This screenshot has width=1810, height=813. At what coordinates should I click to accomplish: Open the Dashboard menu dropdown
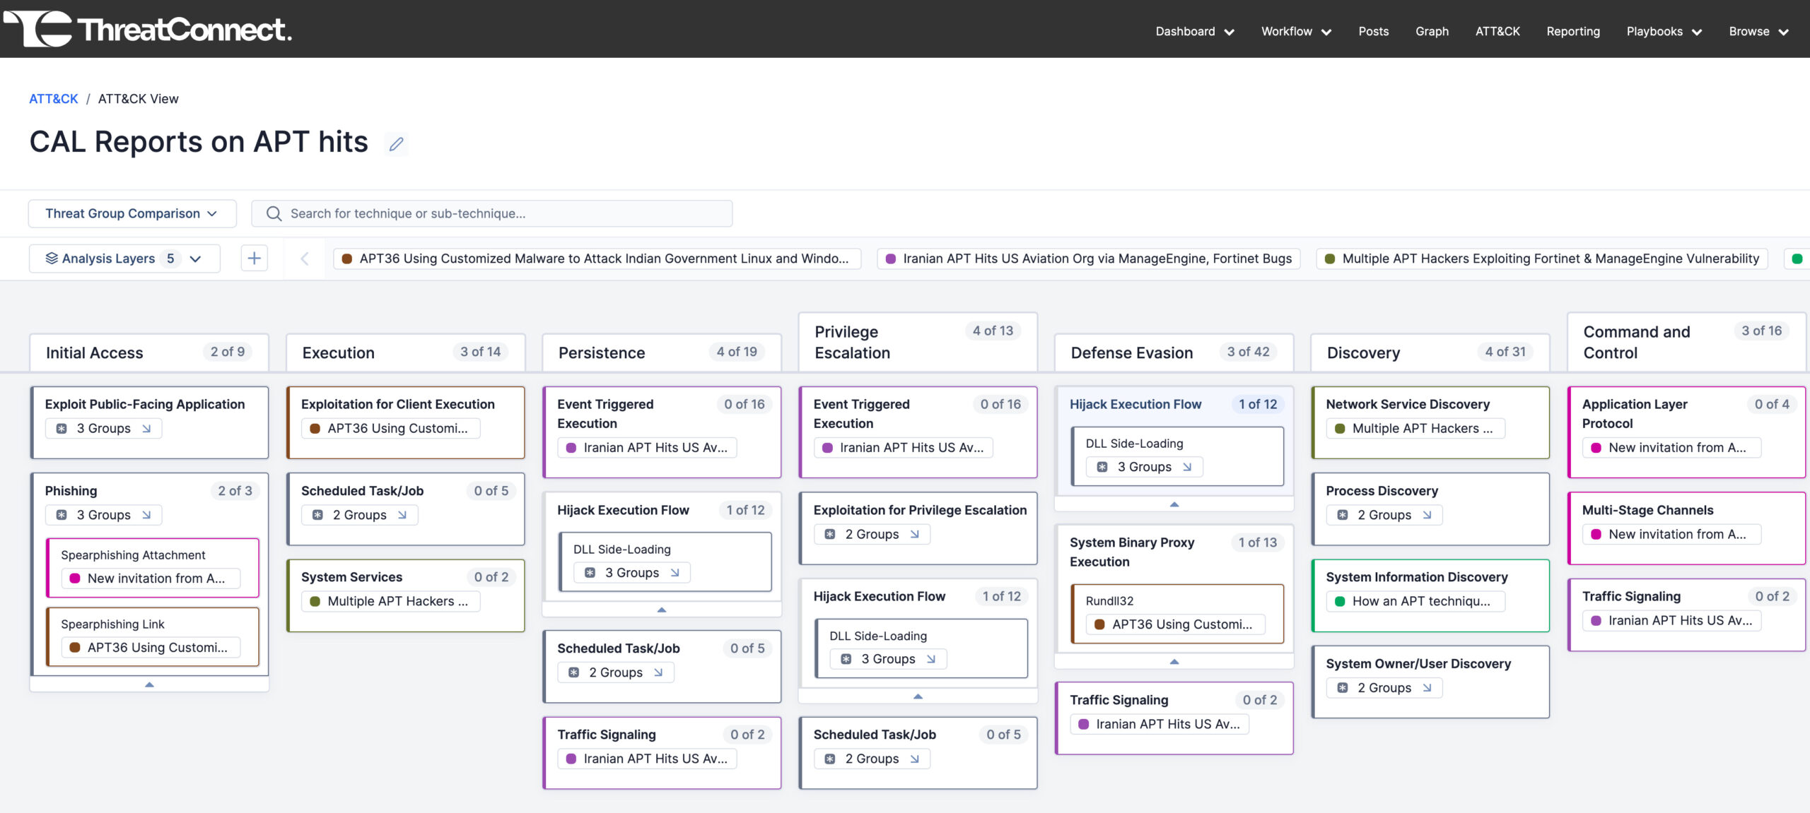[1195, 31]
